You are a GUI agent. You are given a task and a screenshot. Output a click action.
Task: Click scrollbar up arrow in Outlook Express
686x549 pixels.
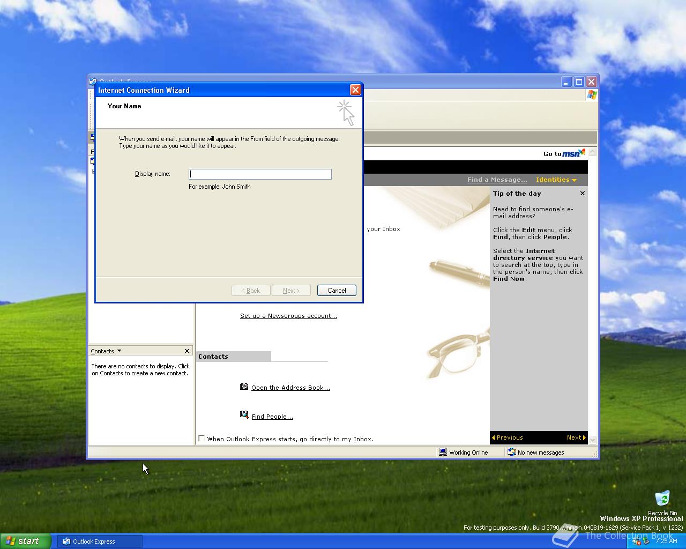coord(592,153)
